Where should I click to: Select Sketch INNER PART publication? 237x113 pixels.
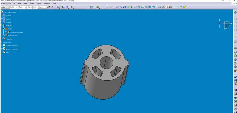pos(12,46)
